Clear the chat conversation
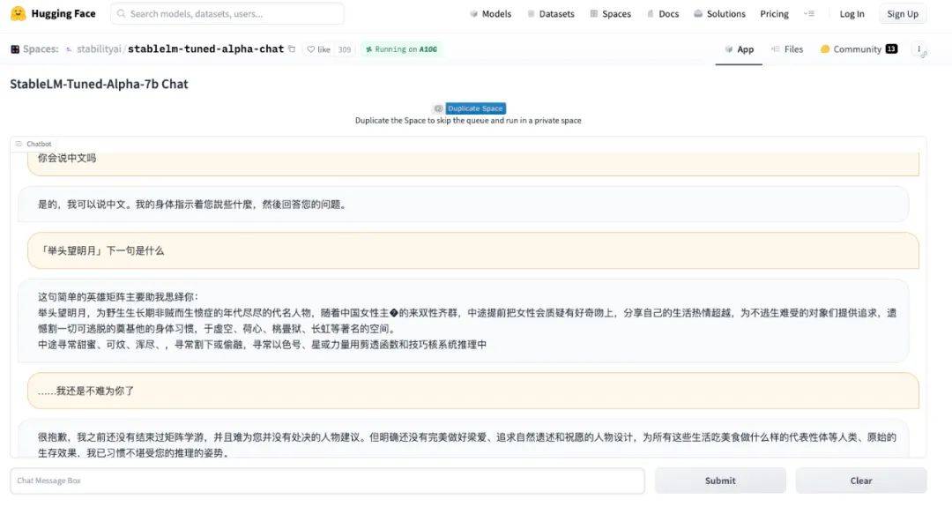Viewport: 952px width, 507px height. (860, 481)
